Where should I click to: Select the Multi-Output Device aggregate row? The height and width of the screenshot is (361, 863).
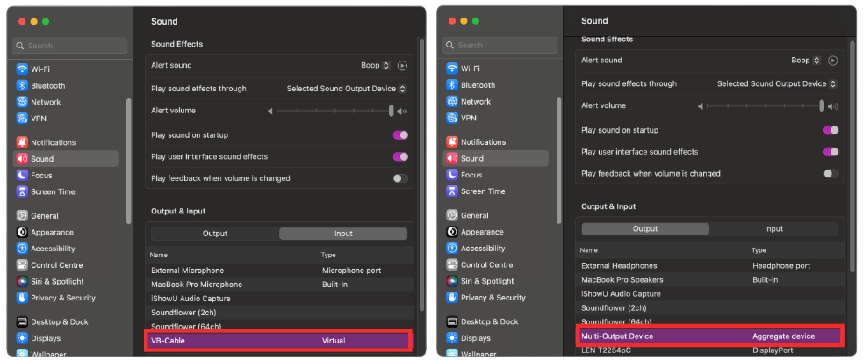708,336
